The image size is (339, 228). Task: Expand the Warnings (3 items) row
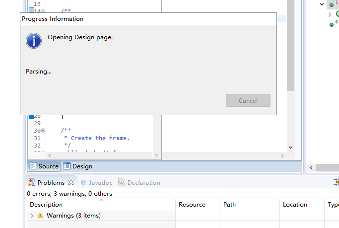pyautogui.click(x=32, y=216)
